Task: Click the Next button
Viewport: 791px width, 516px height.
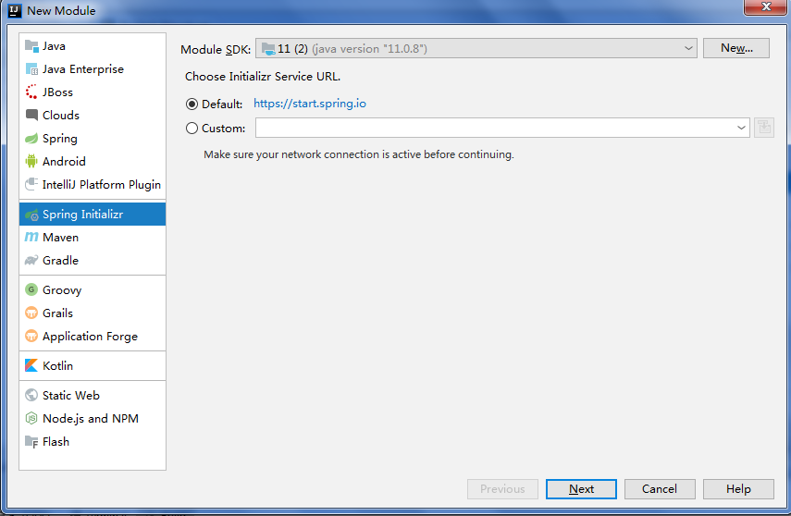Action: 581,489
